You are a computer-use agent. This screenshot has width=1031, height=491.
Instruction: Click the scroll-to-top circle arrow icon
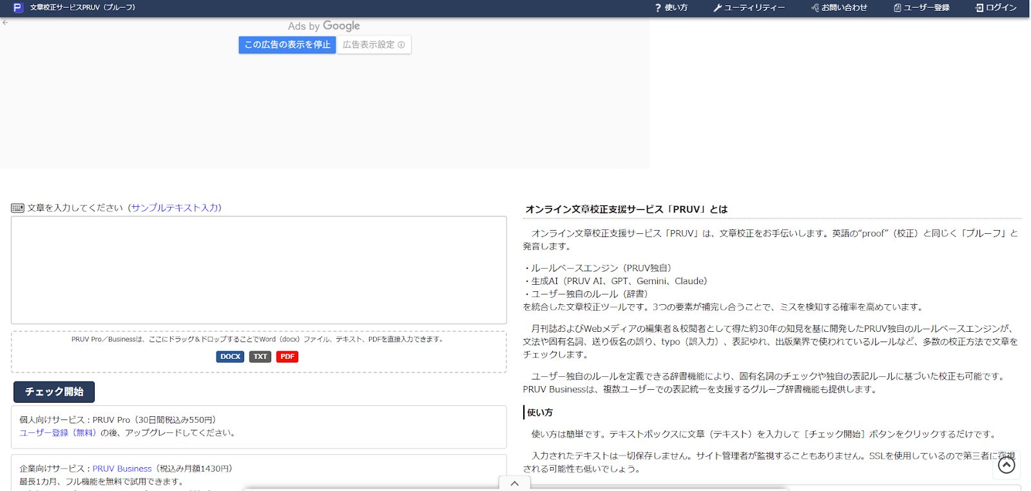pos(1006,465)
